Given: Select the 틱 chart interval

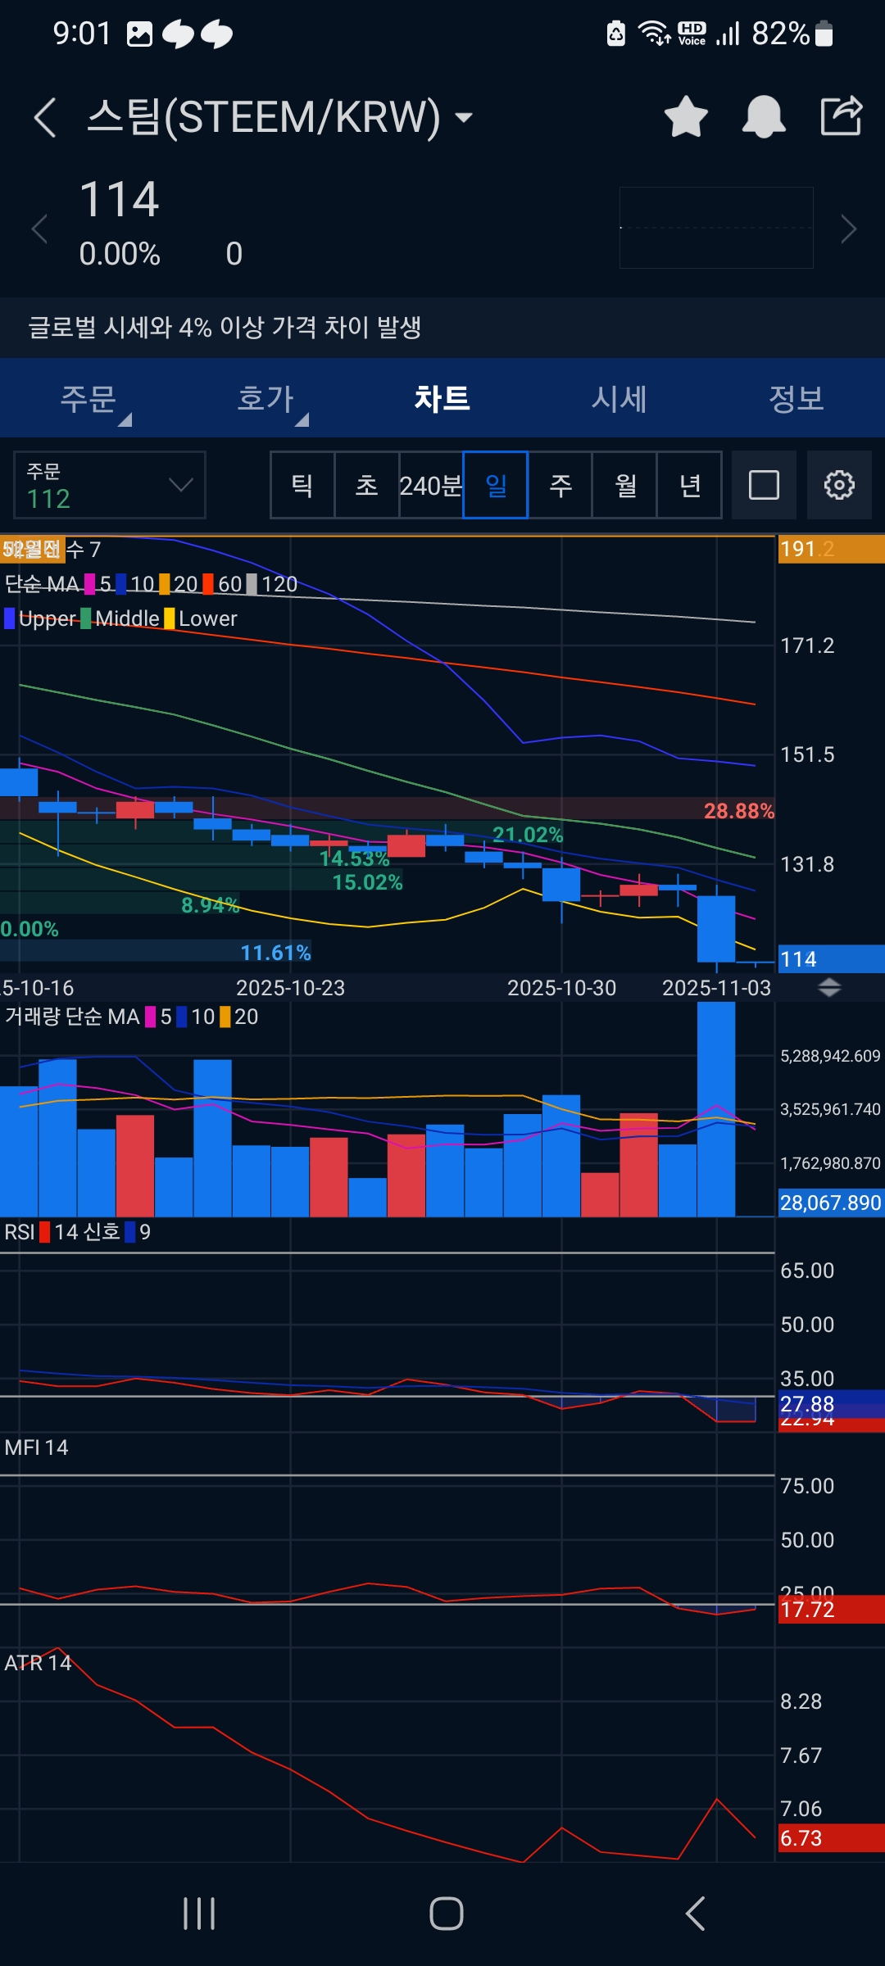Looking at the screenshot, I should [302, 485].
